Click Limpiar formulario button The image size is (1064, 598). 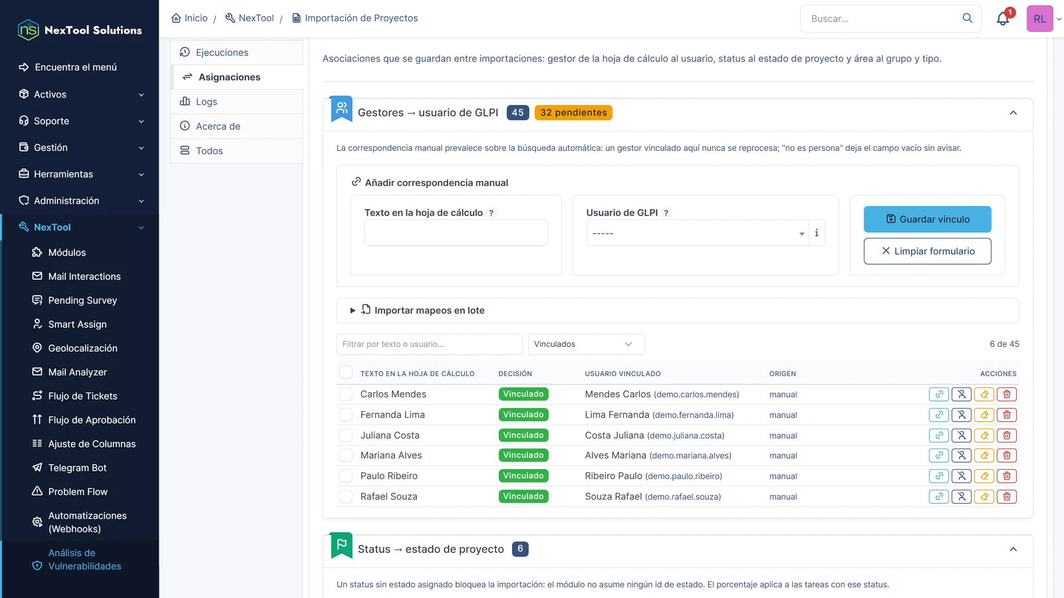[928, 251]
